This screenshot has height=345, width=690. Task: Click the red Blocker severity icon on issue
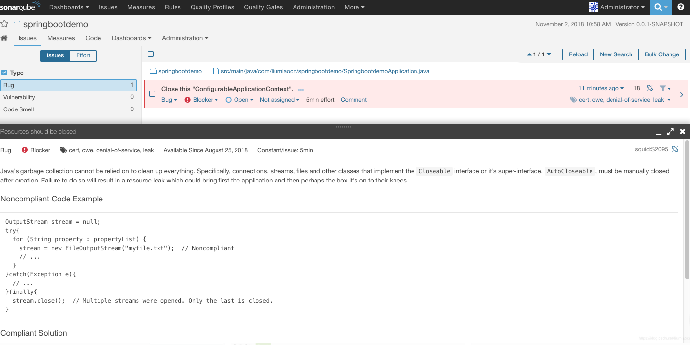coord(188,100)
